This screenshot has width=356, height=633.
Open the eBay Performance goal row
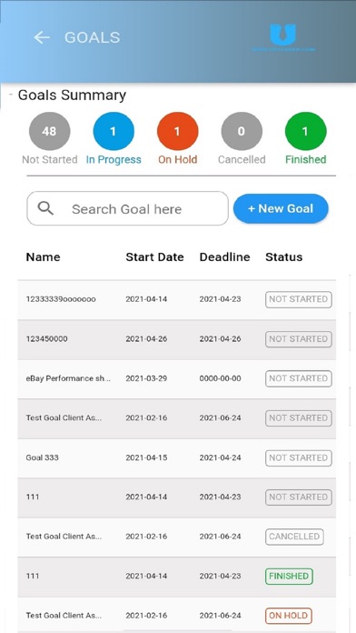click(176, 378)
